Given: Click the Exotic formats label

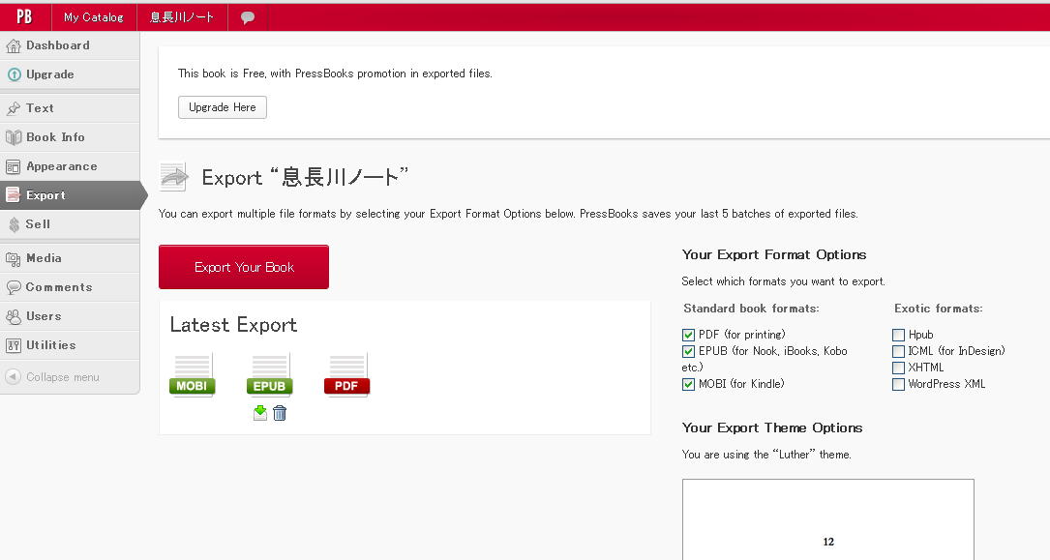Looking at the screenshot, I should (938, 309).
